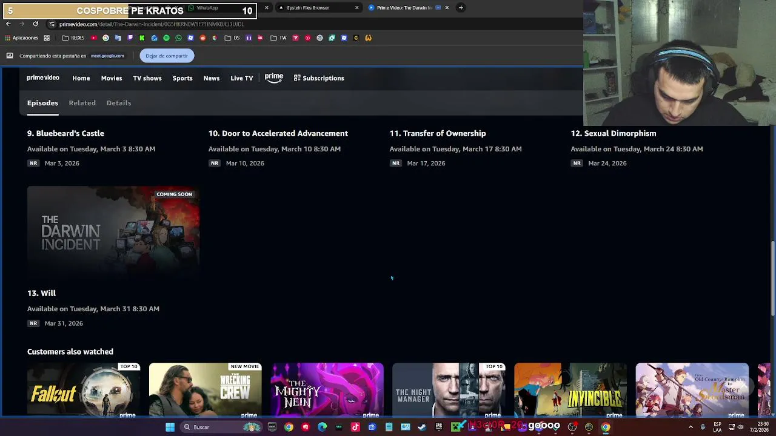Screen dimensions: 776x436
Task: Open the TW bookmarks folder
Action: point(278,38)
